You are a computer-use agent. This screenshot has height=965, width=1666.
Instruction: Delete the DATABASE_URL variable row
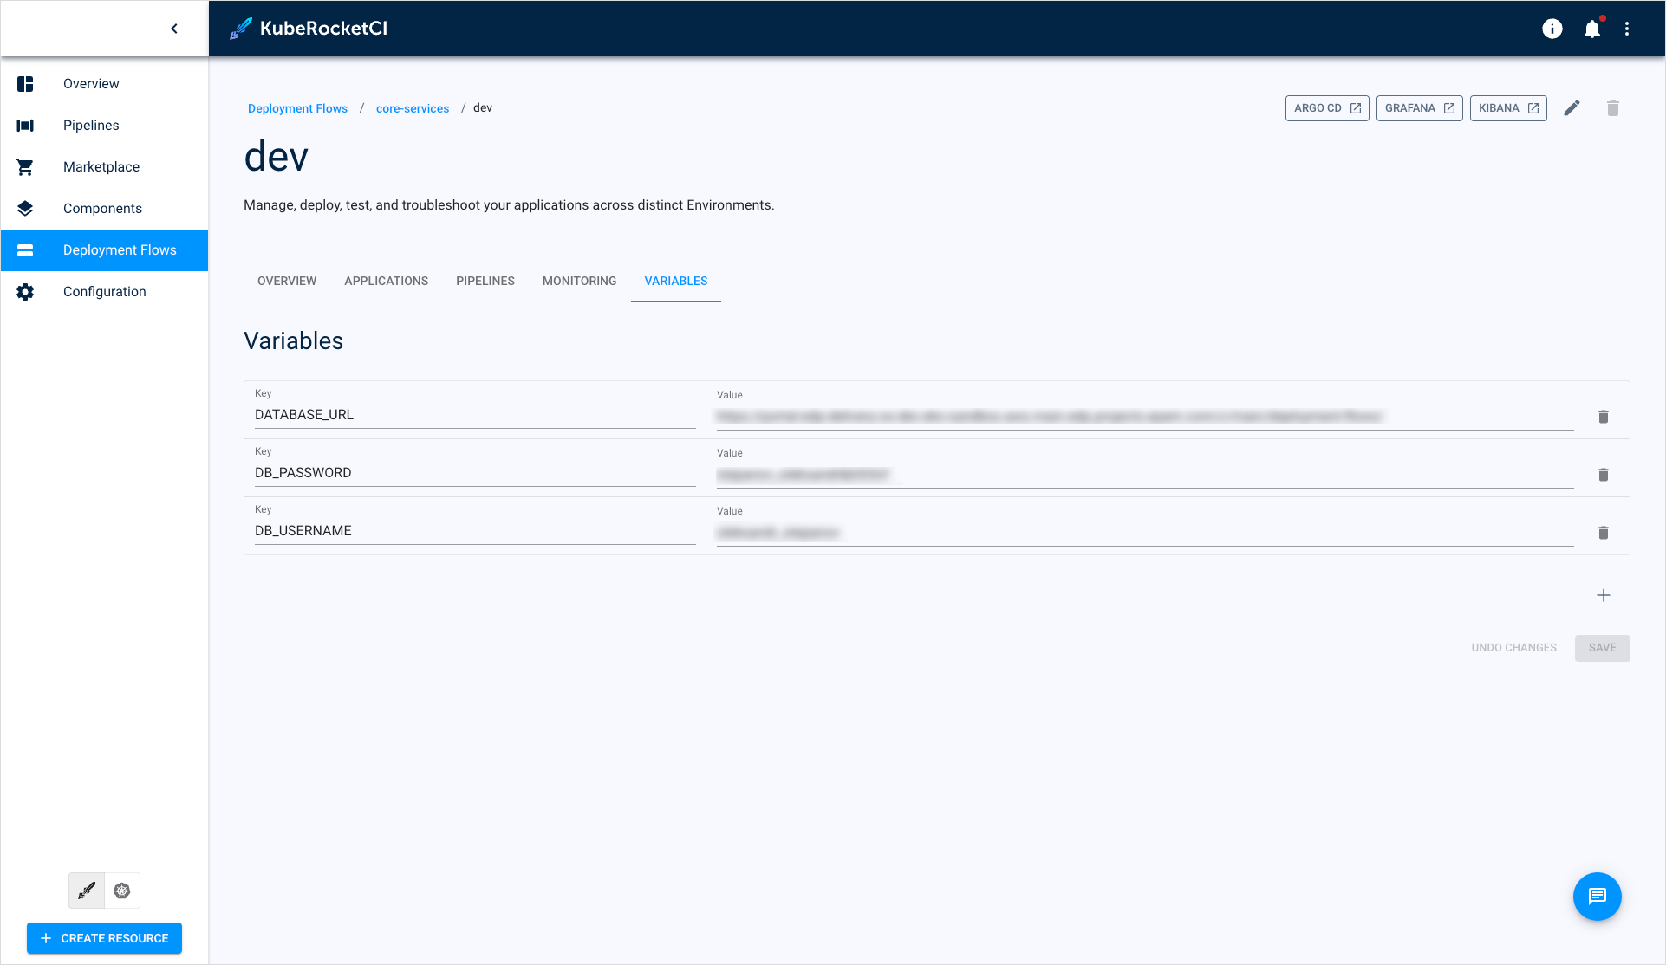[1604, 416]
